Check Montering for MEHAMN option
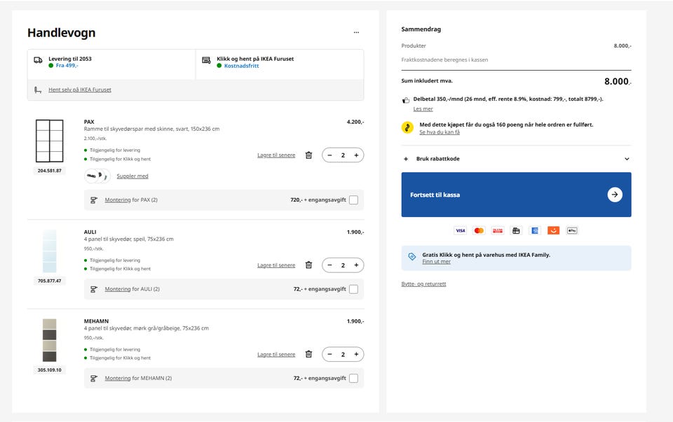The height and width of the screenshot is (422, 673). tap(353, 379)
